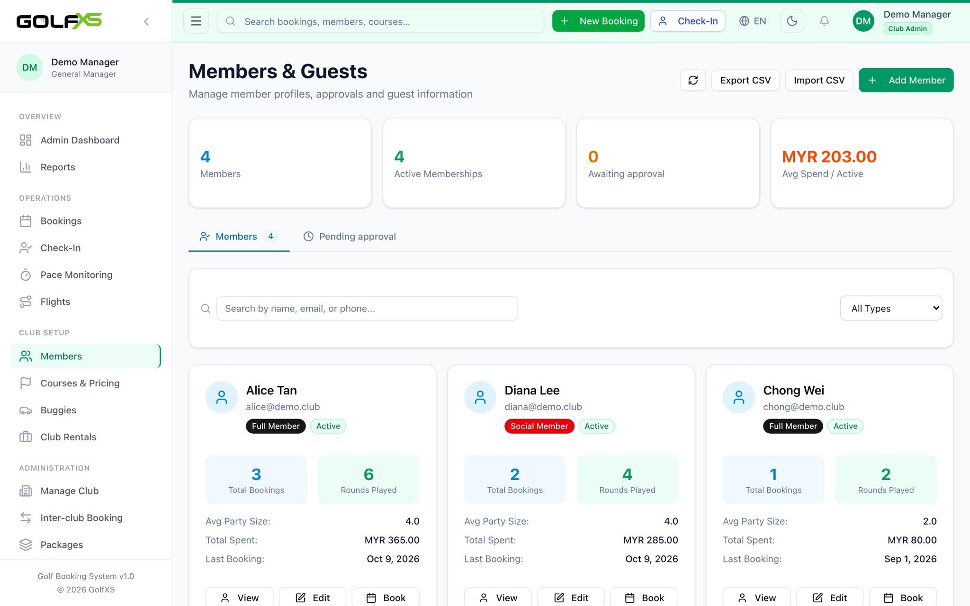Toggle dark mode with the moon icon
970x606 pixels.
(x=792, y=21)
